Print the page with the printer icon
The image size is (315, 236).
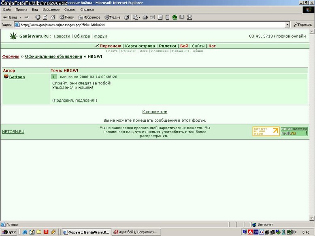145,17
